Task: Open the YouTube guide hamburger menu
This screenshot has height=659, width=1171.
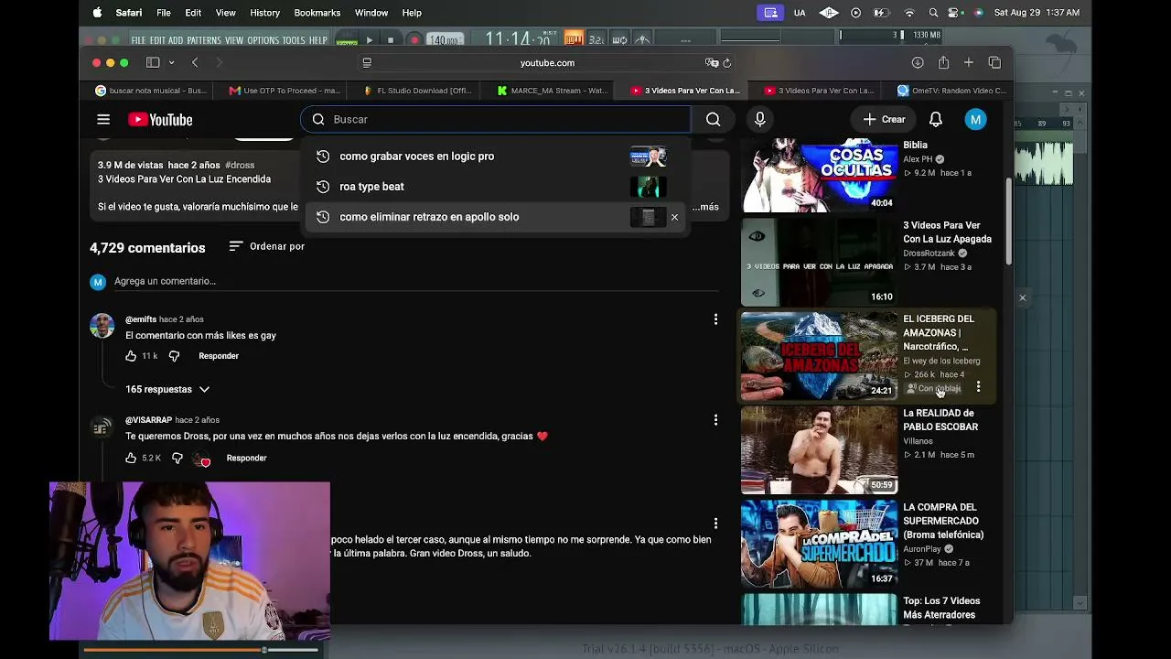Action: pyautogui.click(x=103, y=119)
